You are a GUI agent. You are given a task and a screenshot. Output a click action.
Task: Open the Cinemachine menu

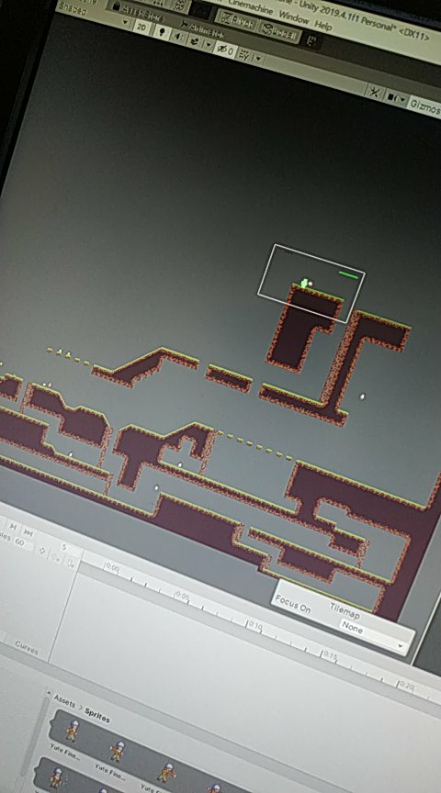[x=253, y=8]
